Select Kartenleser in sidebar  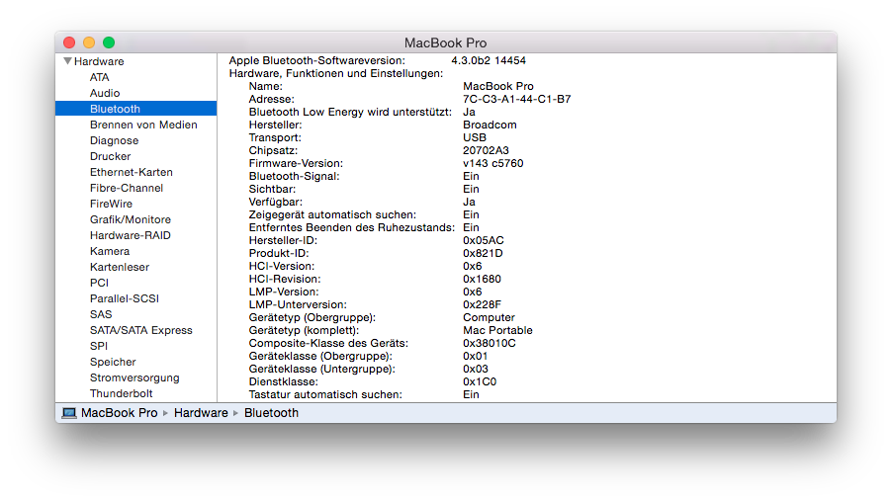(x=120, y=267)
